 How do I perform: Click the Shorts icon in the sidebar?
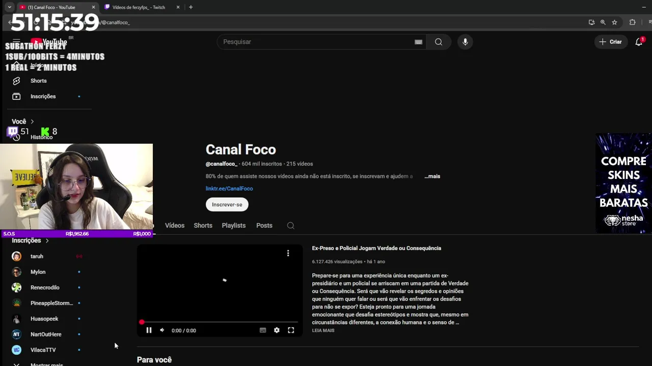click(x=16, y=81)
